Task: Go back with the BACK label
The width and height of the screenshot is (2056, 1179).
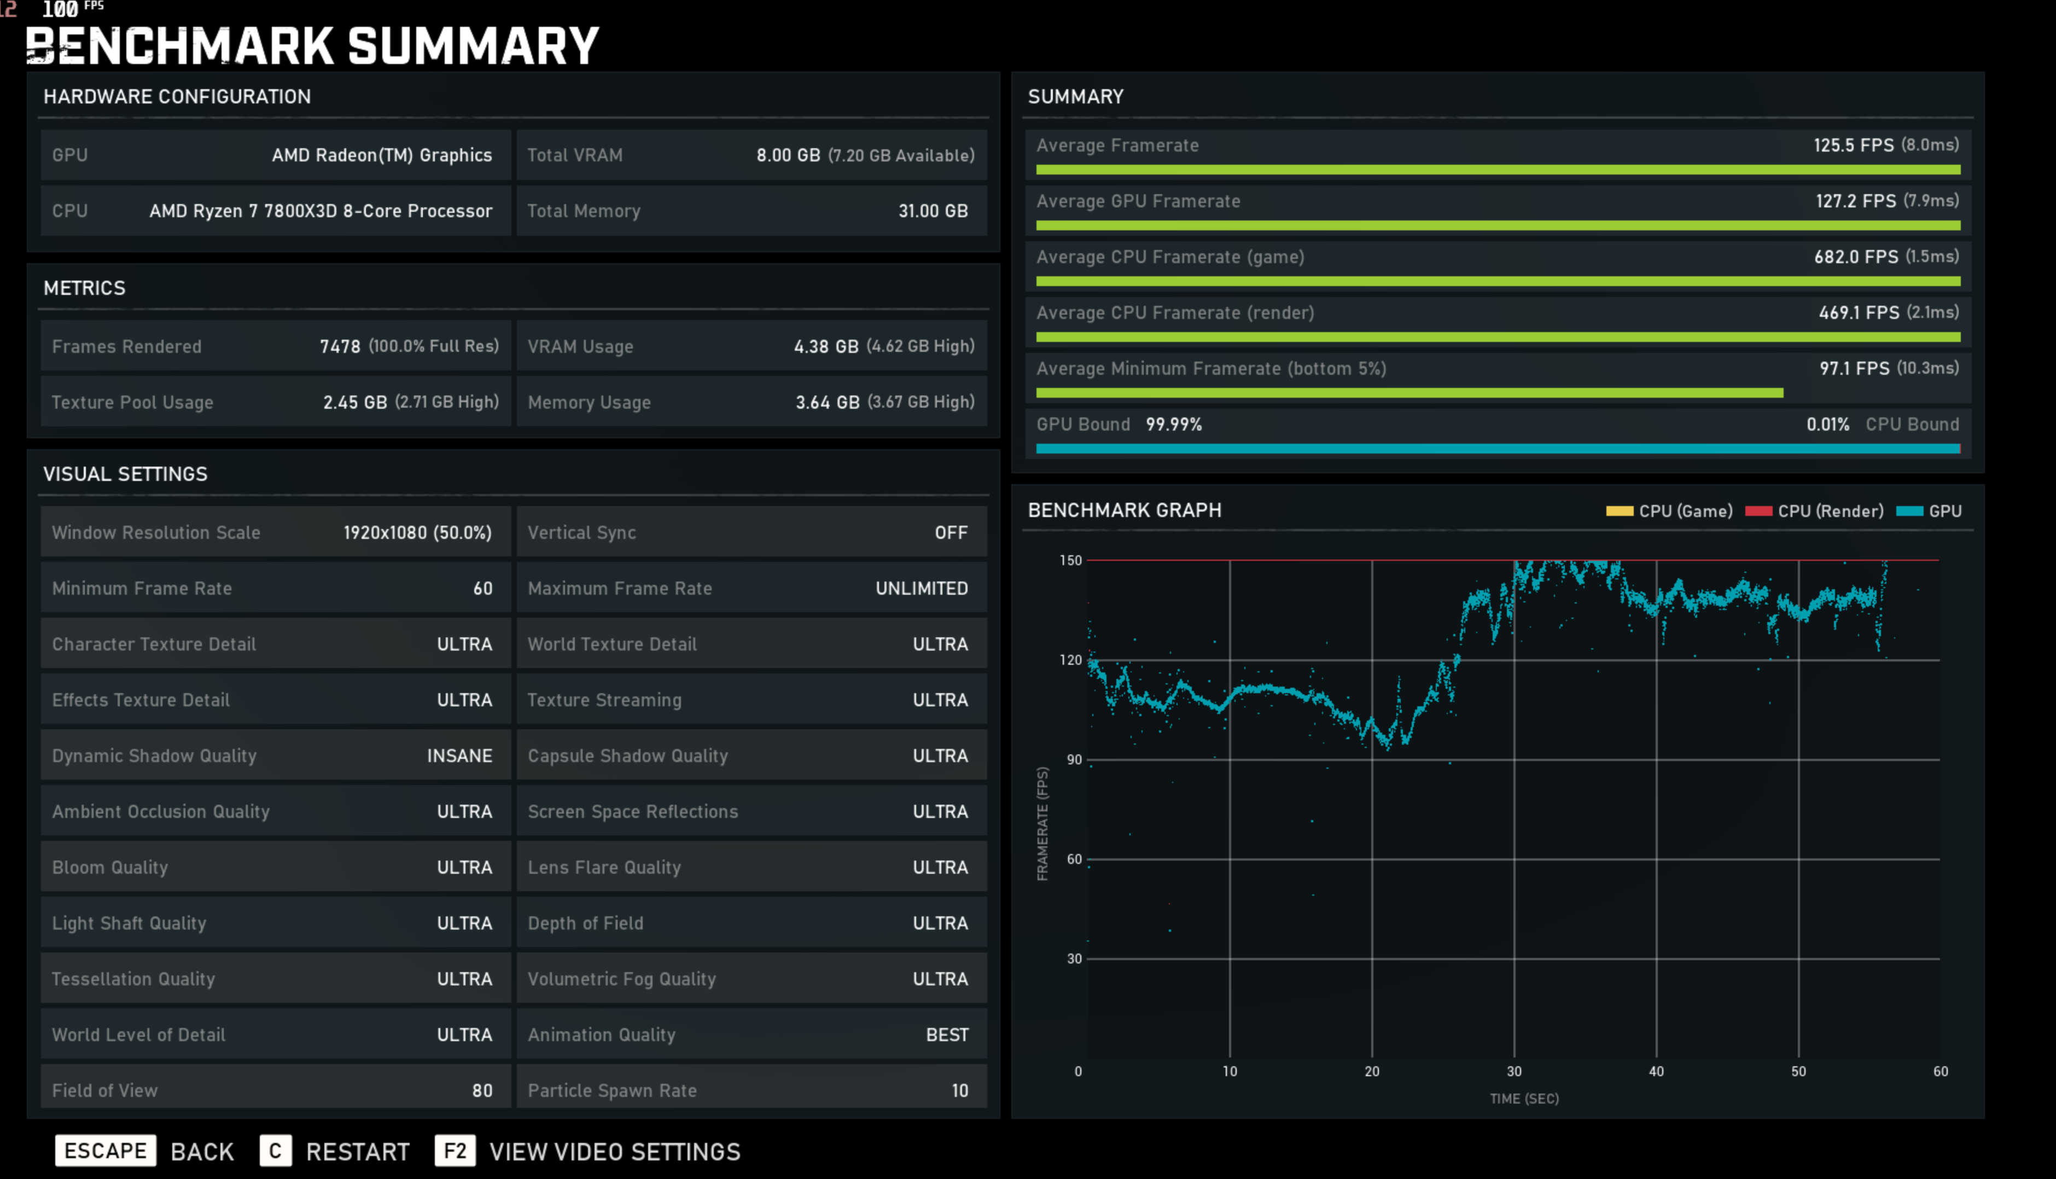Action: [202, 1152]
